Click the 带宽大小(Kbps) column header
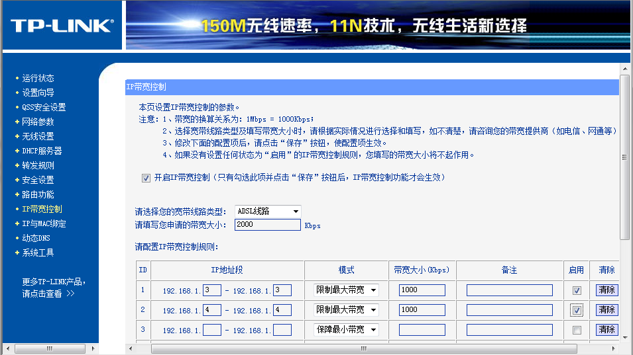 tap(422, 270)
